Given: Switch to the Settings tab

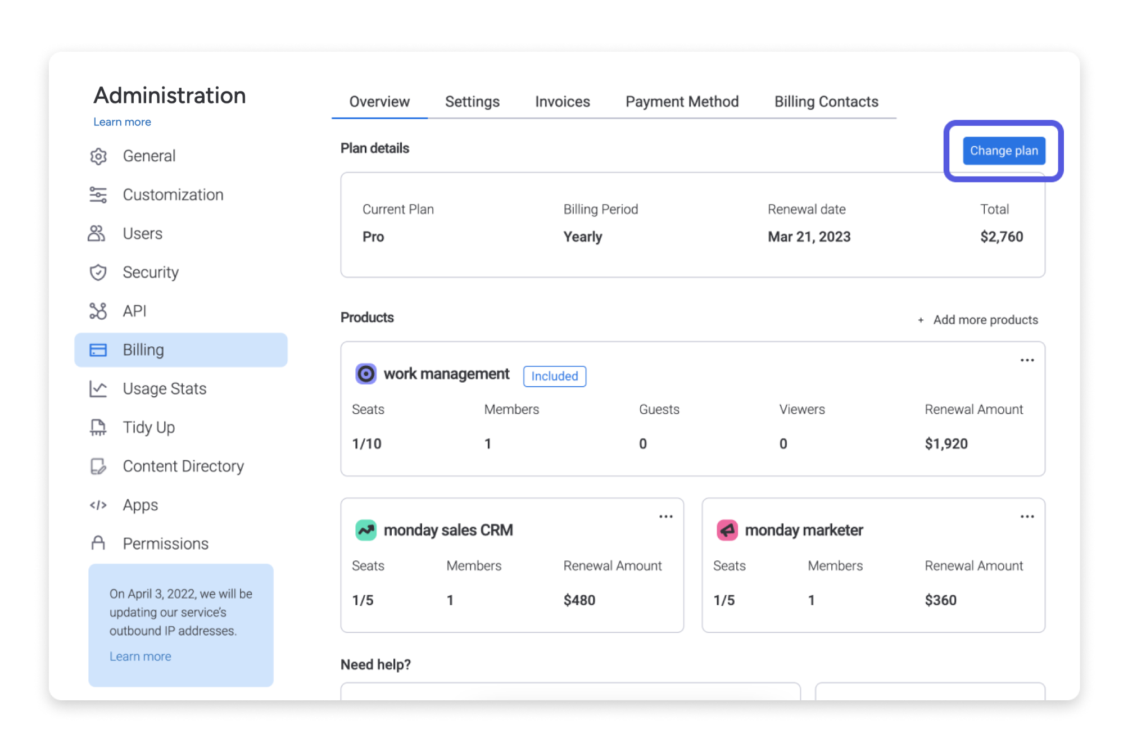Looking at the screenshot, I should pyautogui.click(x=472, y=102).
